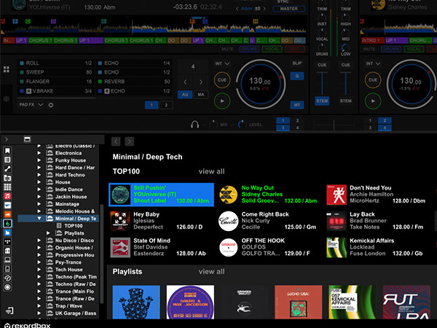Expand the Playlists subfolder under Minimal / Deep Tech
Image resolution: width=437 pixels, height=328 pixels.
coord(48,233)
